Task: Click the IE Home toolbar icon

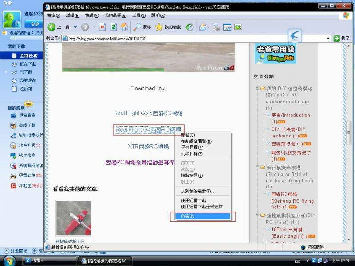Action: pyautogui.click(x=125, y=27)
